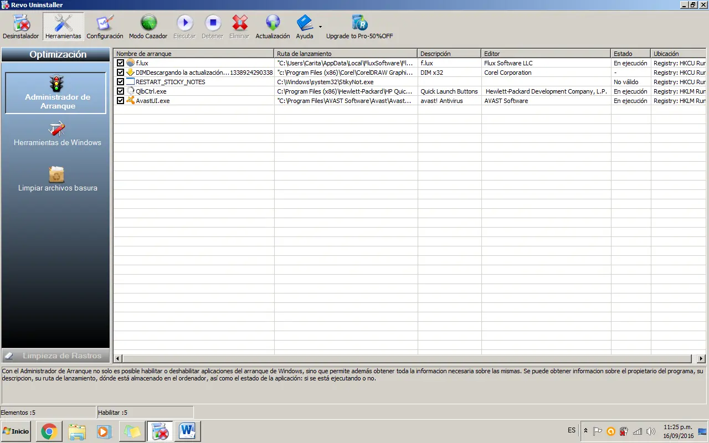Select the f.lux row name
Screen dimensions: 709x443
142,63
